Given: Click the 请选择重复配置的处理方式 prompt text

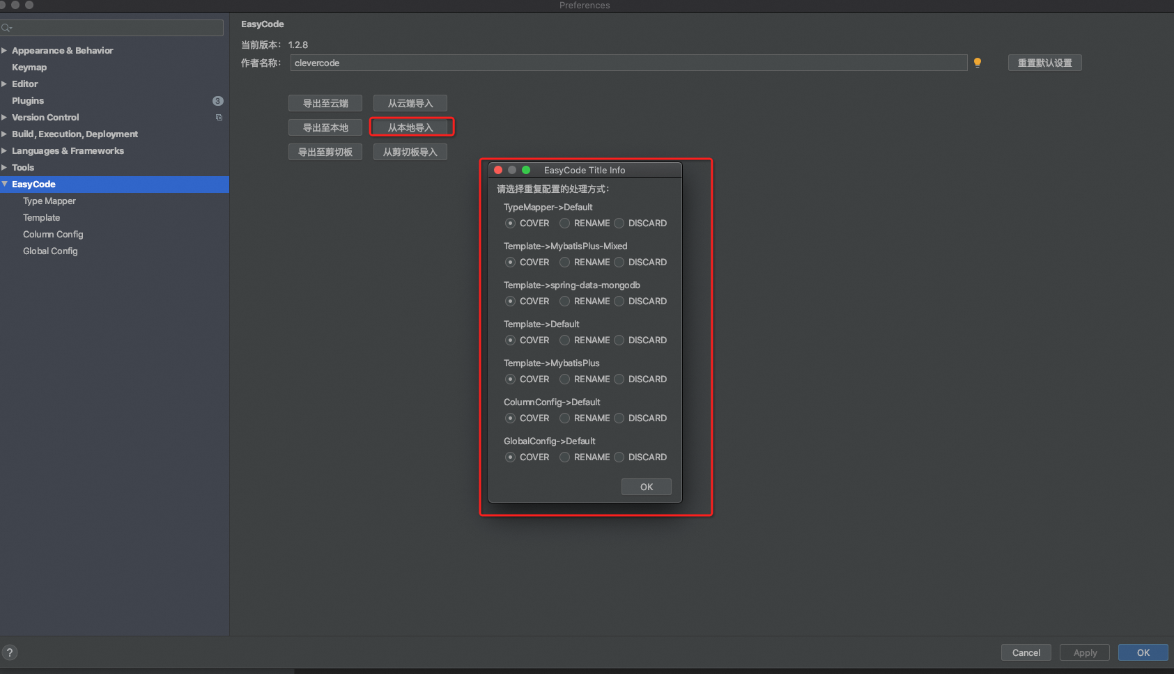Looking at the screenshot, I should [553, 189].
